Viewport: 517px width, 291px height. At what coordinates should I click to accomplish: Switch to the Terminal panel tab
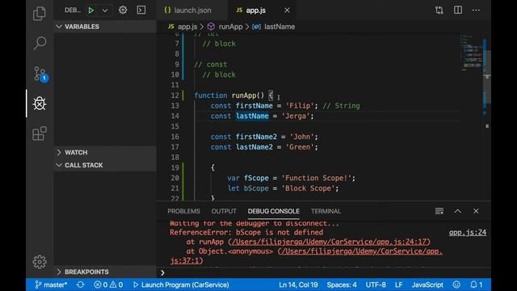point(326,211)
